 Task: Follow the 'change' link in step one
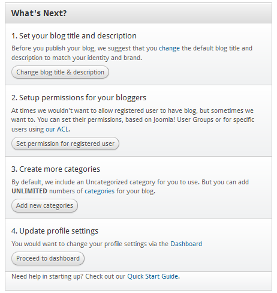(x=169, y=49)
